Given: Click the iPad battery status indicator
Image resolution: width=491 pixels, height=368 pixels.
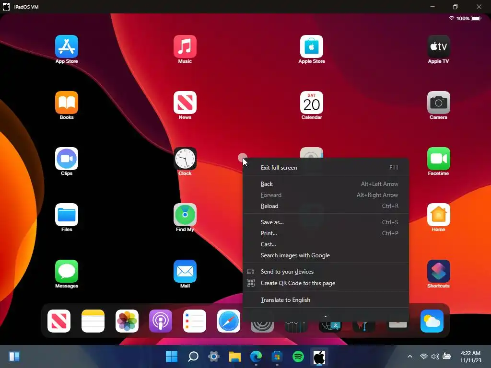Looking at the screenshot, I should (x=476, y=19).
